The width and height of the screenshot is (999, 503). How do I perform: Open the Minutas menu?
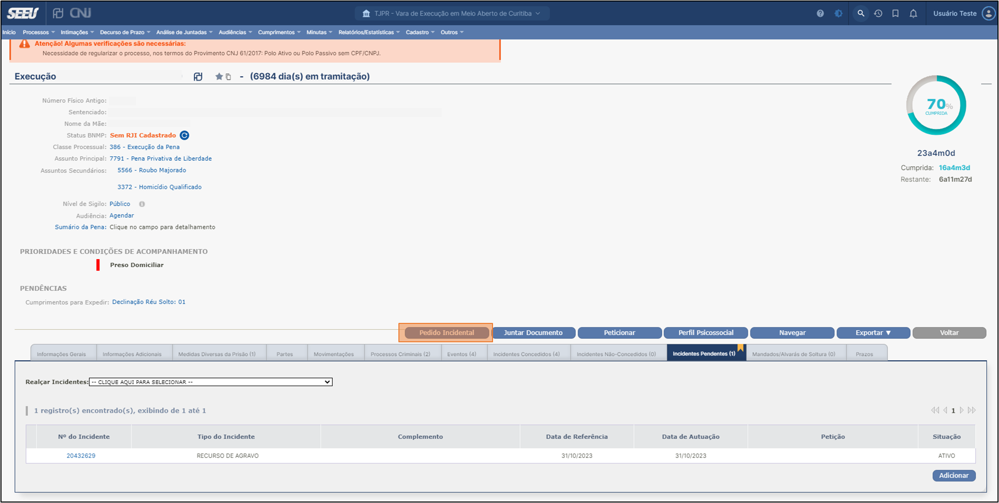319,32
